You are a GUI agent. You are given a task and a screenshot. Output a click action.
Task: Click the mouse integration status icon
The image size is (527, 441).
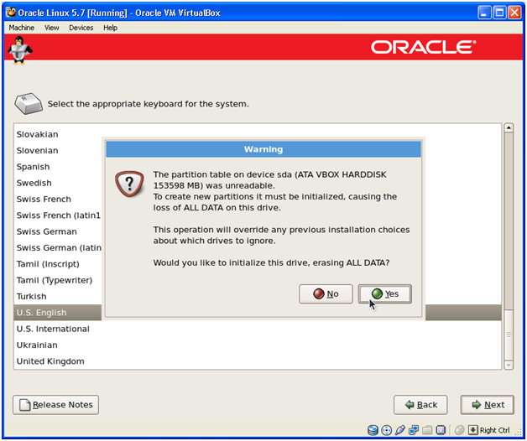[x=459, y=430]
